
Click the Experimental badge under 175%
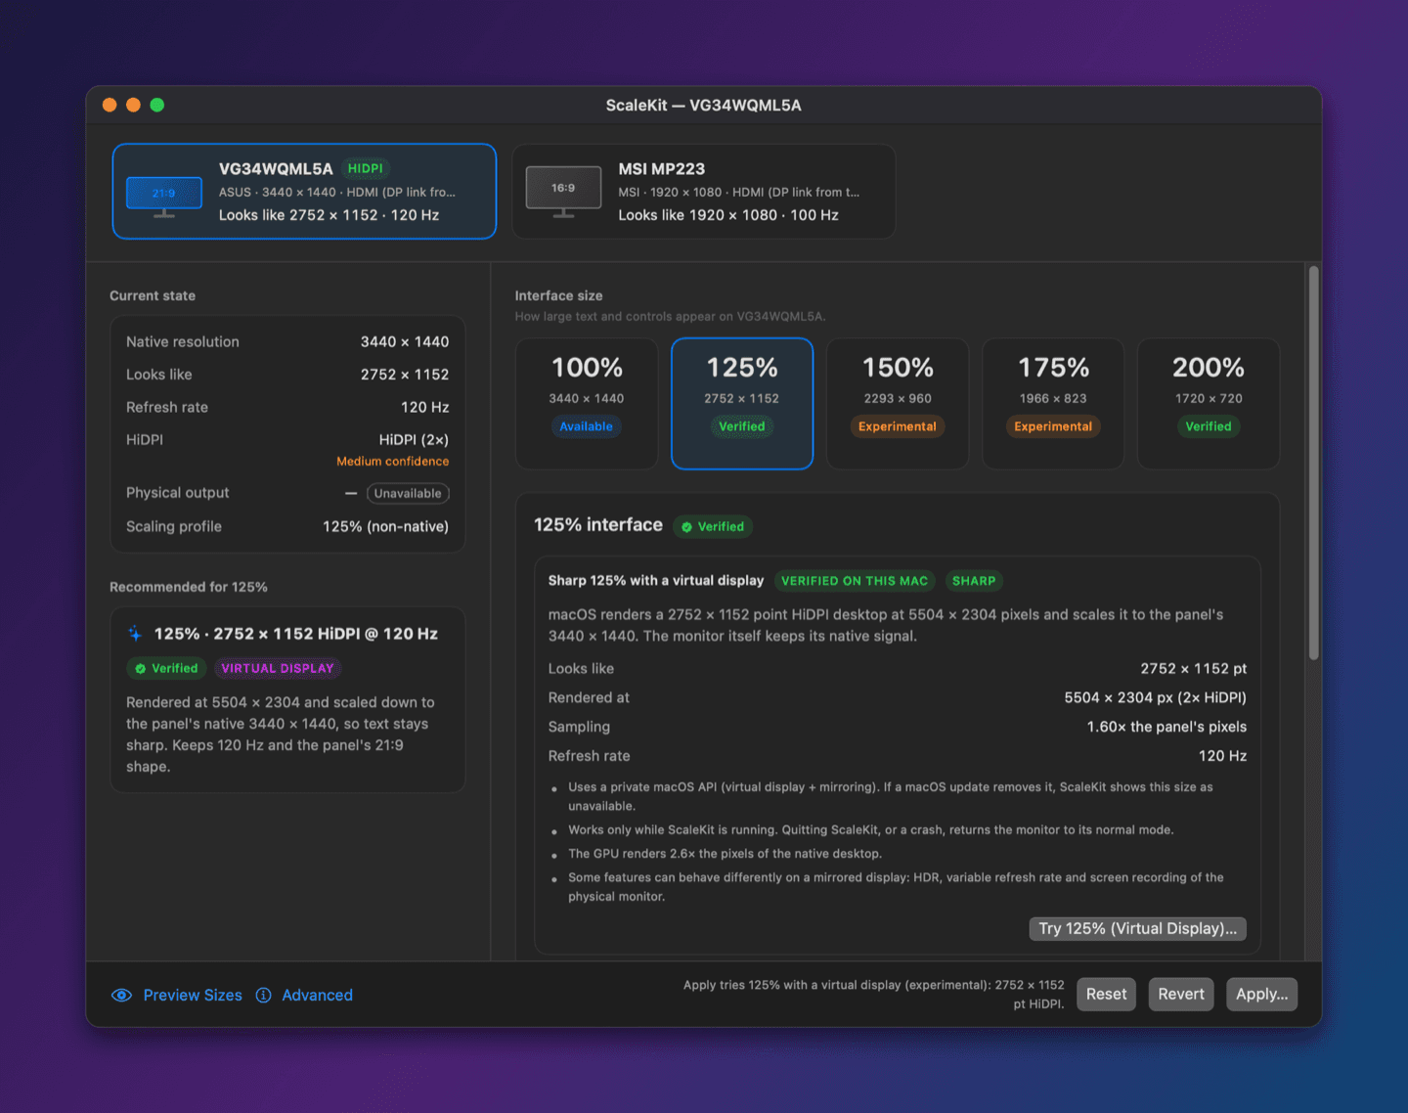1053,426
